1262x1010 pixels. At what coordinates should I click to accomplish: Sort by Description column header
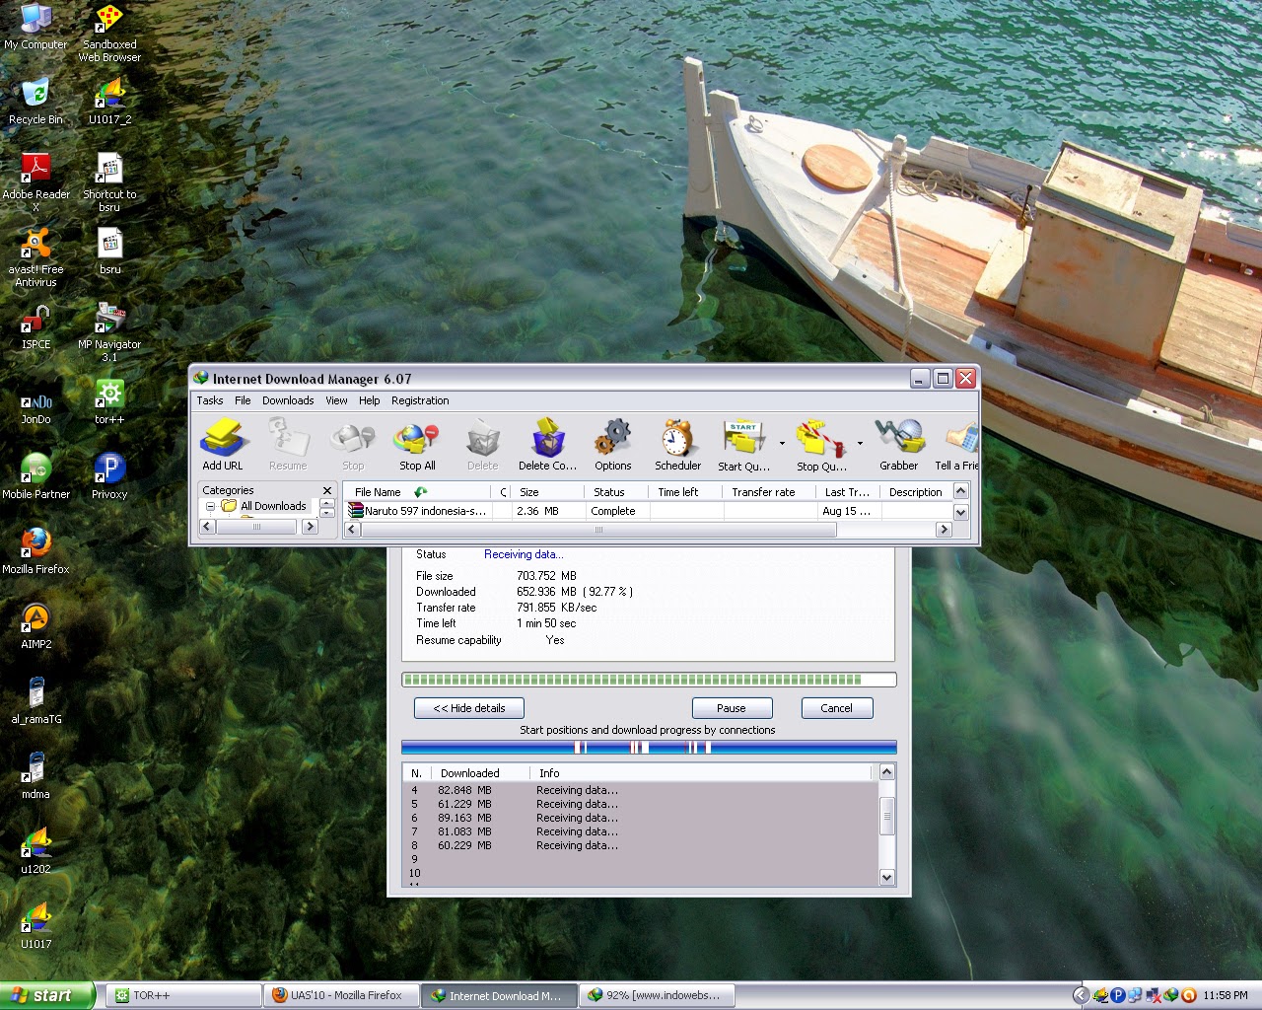tap(916, 491)
